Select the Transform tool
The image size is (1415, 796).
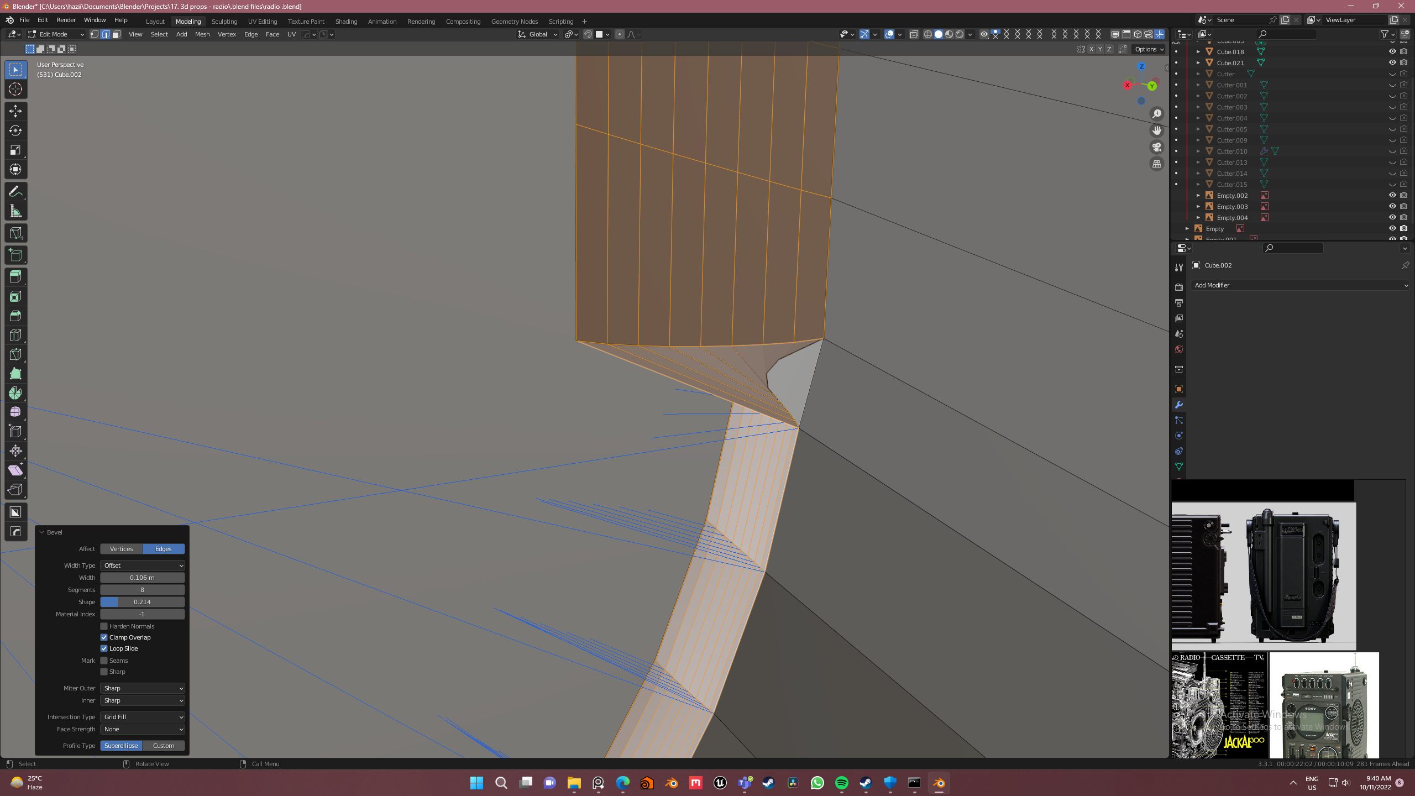pos(15,169)
